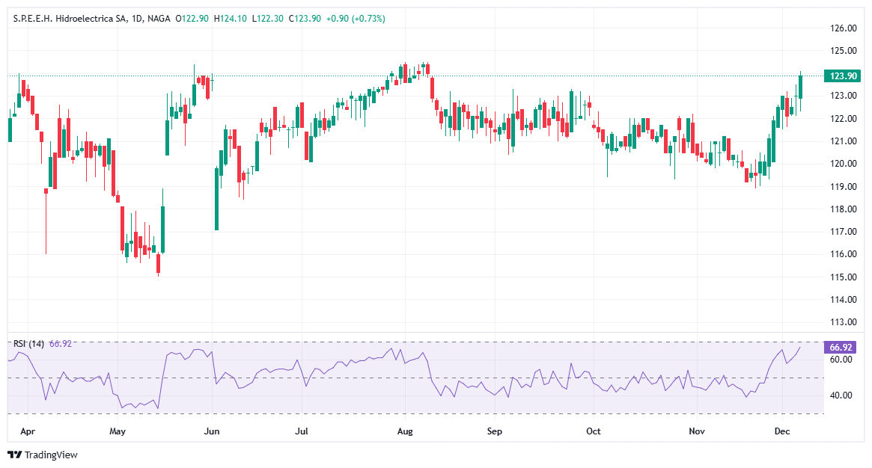872x468 pixels.
Task: Click the Dec time axis label
Action: pyautogui.click(x=782, y=431)
